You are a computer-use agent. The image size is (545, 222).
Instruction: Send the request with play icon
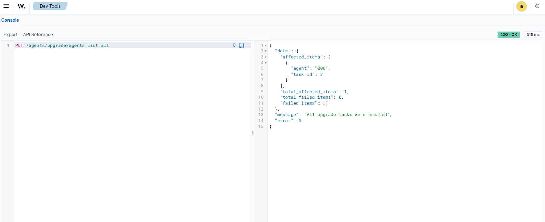click(x=235, y=45)
